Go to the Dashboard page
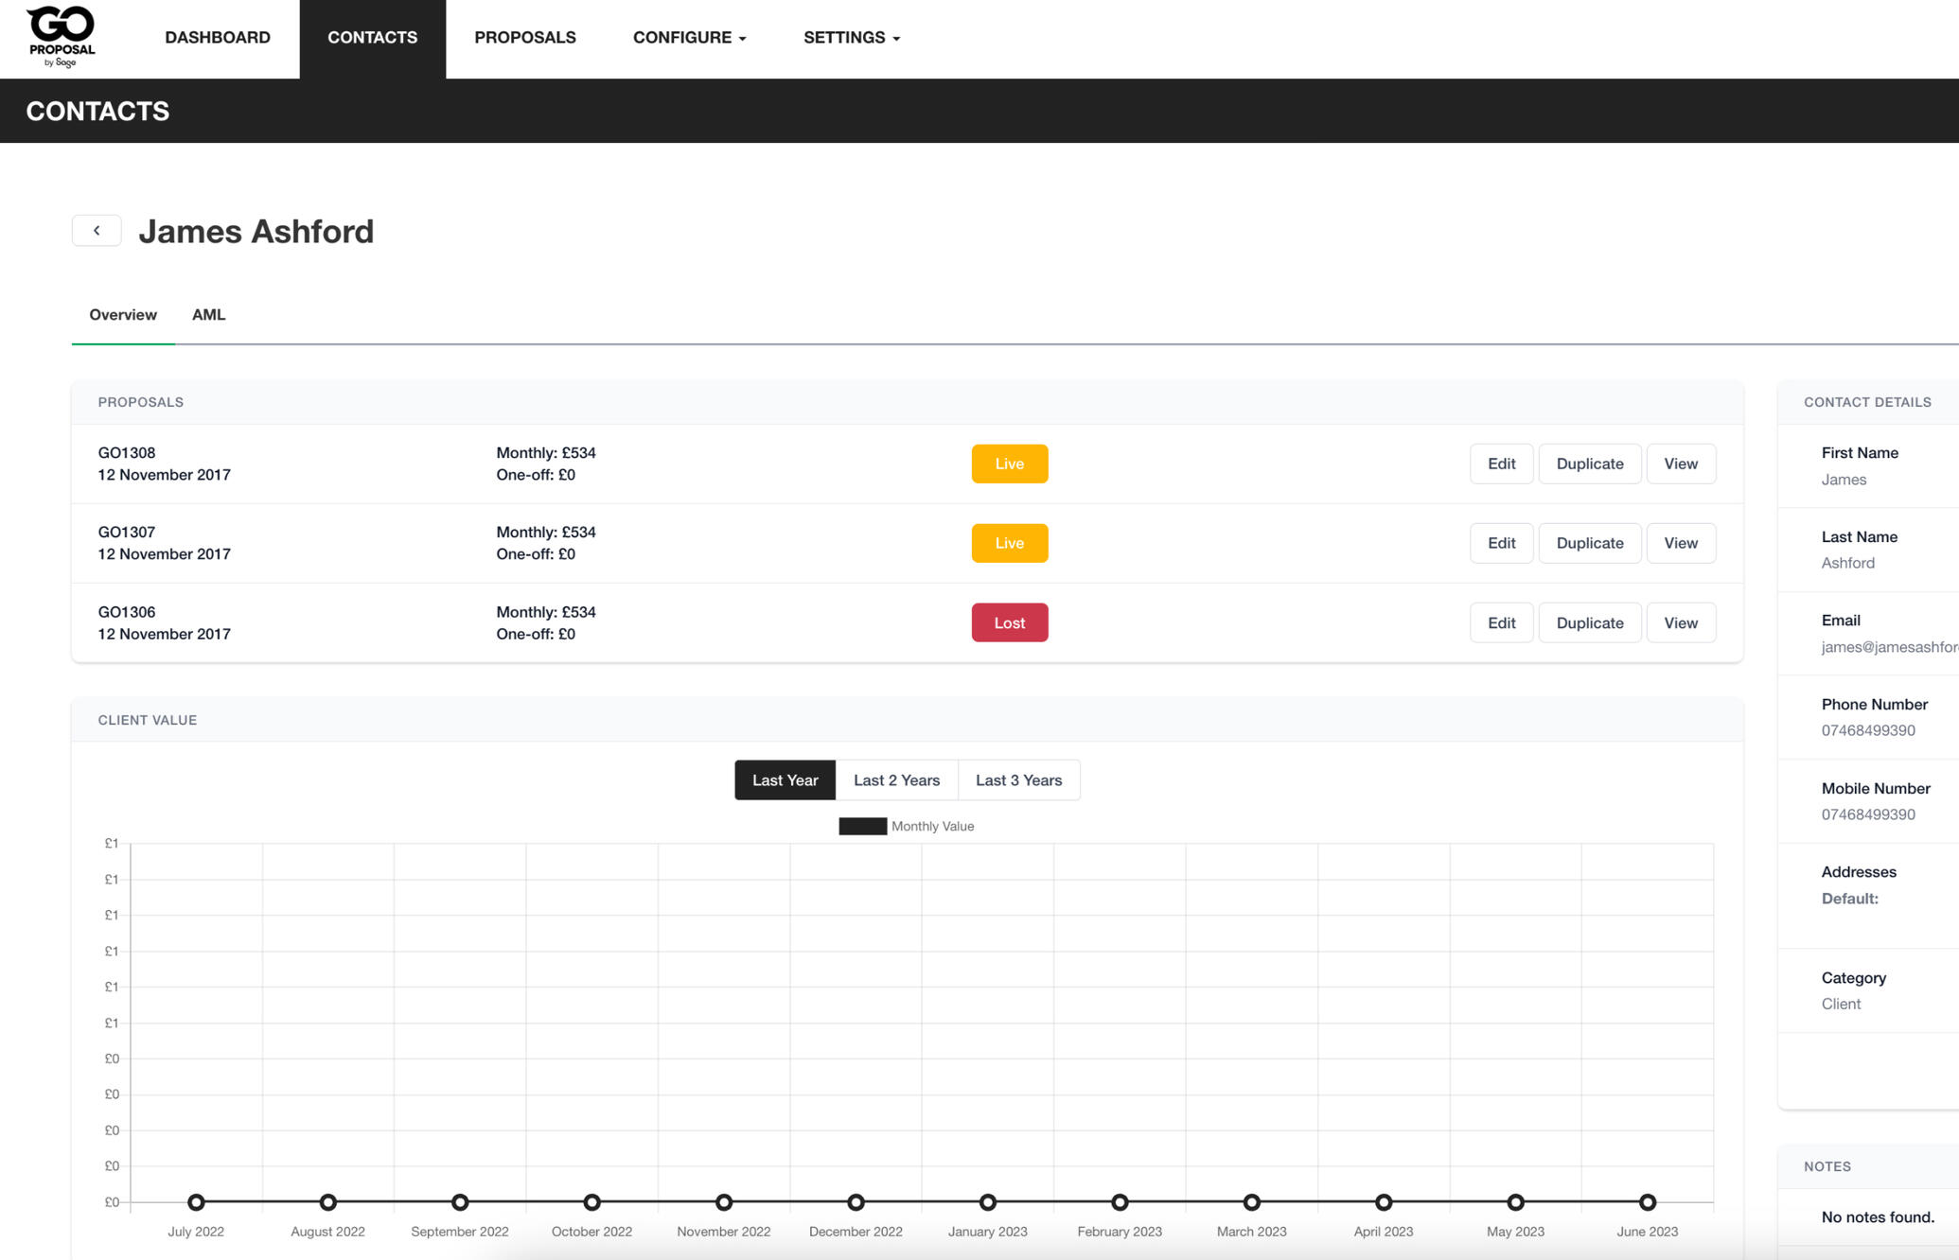This screenshot has width=1959, height=1260. coord(218,38)
